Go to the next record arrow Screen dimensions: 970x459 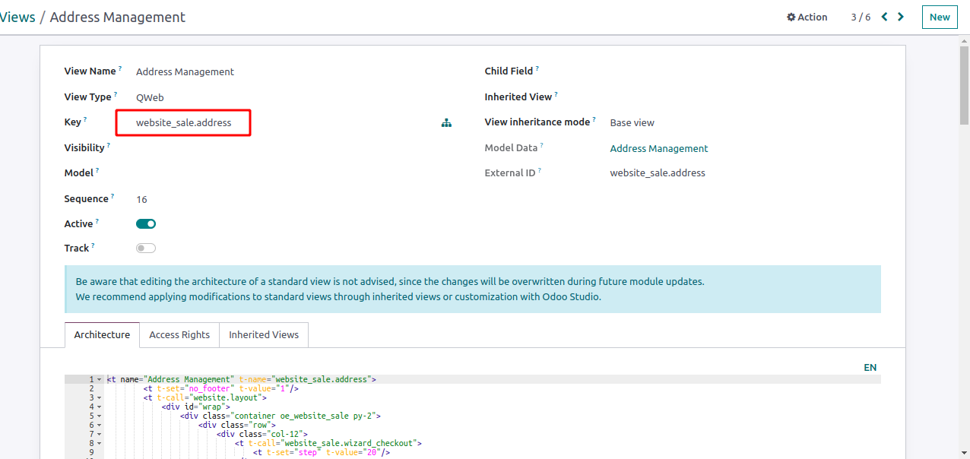coord(901,17)
